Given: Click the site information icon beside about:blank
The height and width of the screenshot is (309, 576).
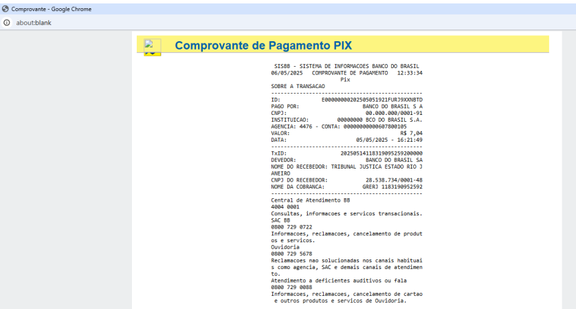Looking at the screenshot, I should click(7, 23).
